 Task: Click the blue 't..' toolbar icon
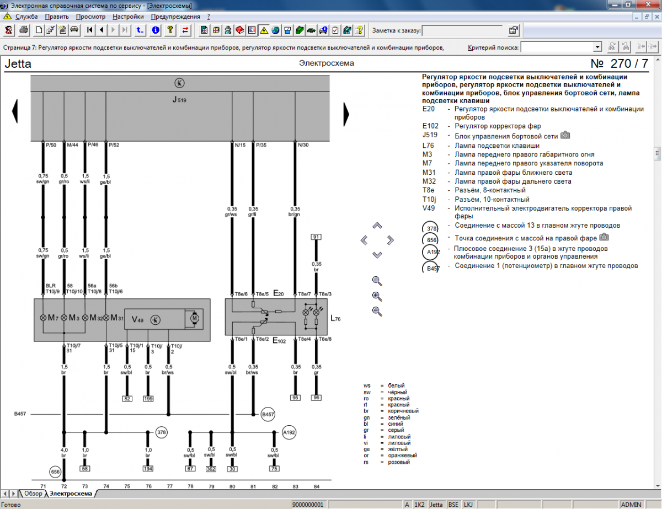[140, 30]
